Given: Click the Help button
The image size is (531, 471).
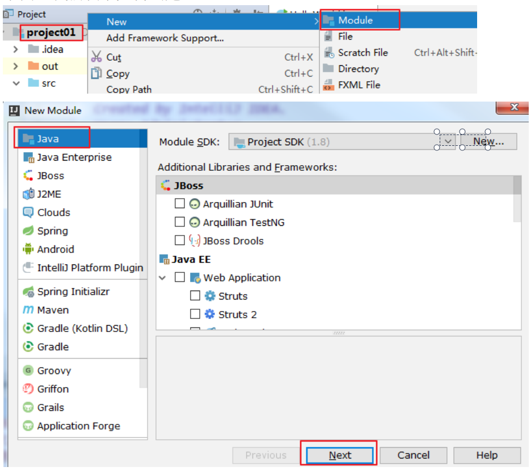Looking at the screenshot, I should click(487, 455).
